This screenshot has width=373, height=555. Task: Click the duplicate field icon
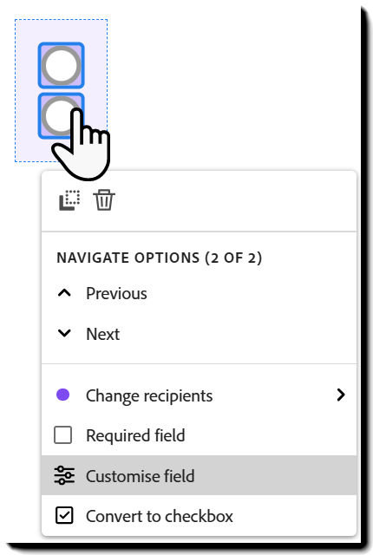point(69,200)
